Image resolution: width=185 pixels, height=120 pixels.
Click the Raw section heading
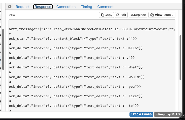tap(12, 15)
